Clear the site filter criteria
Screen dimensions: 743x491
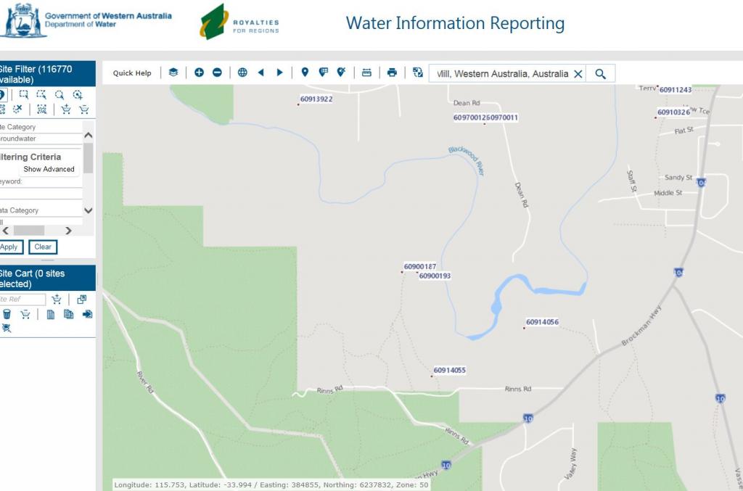(43, 247)
